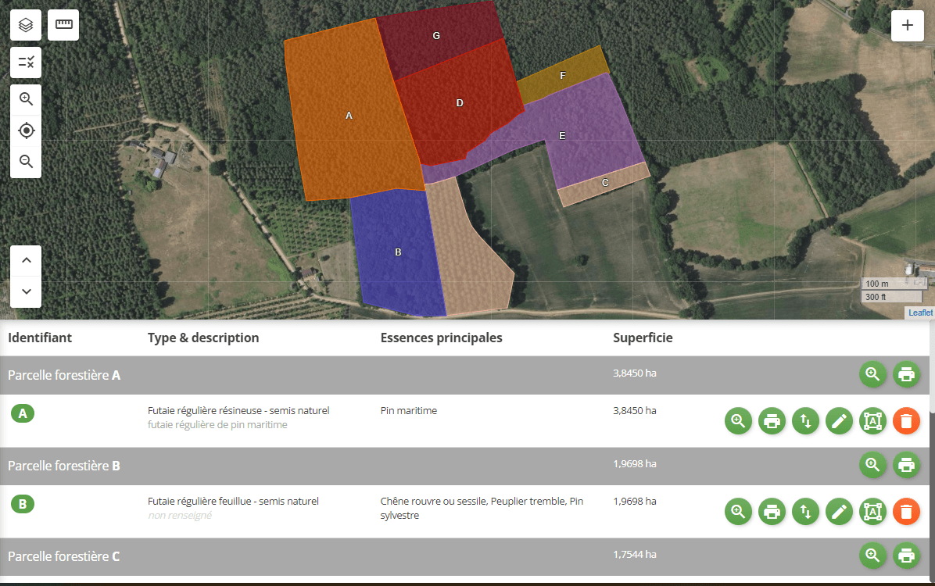Viewport: 935px width, 586px height.
Task: Activate the measurement ruler tool
Action: pos(63,24)
